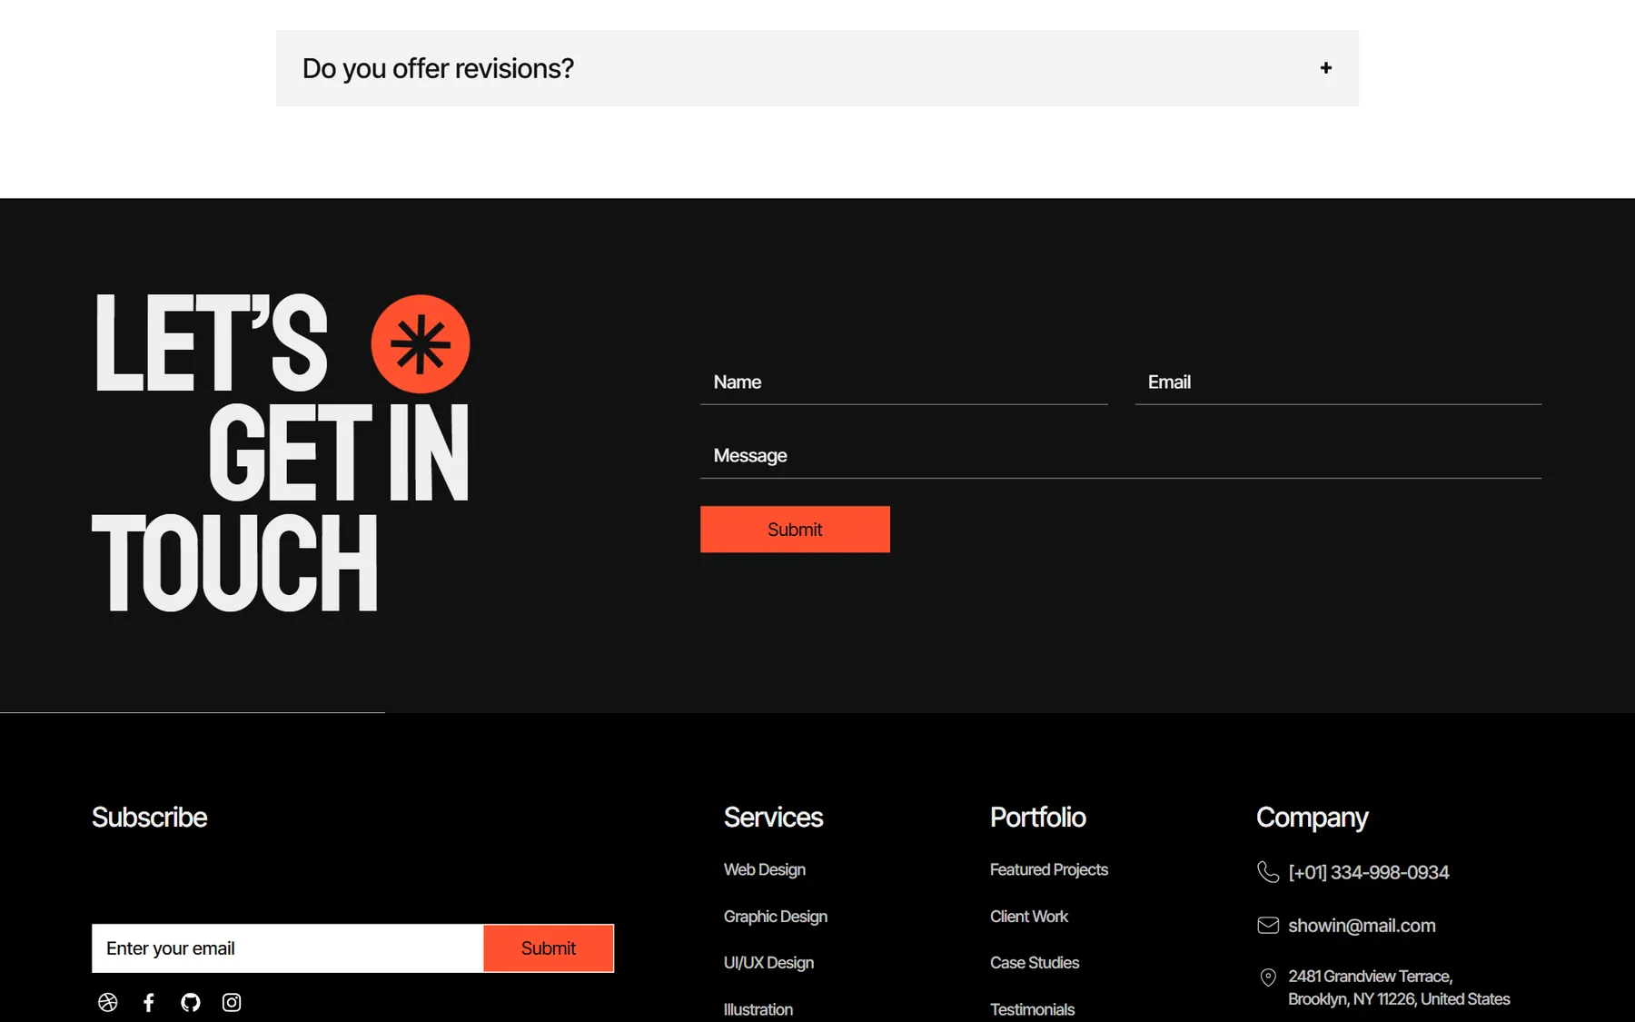
Task: View Featured Projects
Action: point(1049,869)
